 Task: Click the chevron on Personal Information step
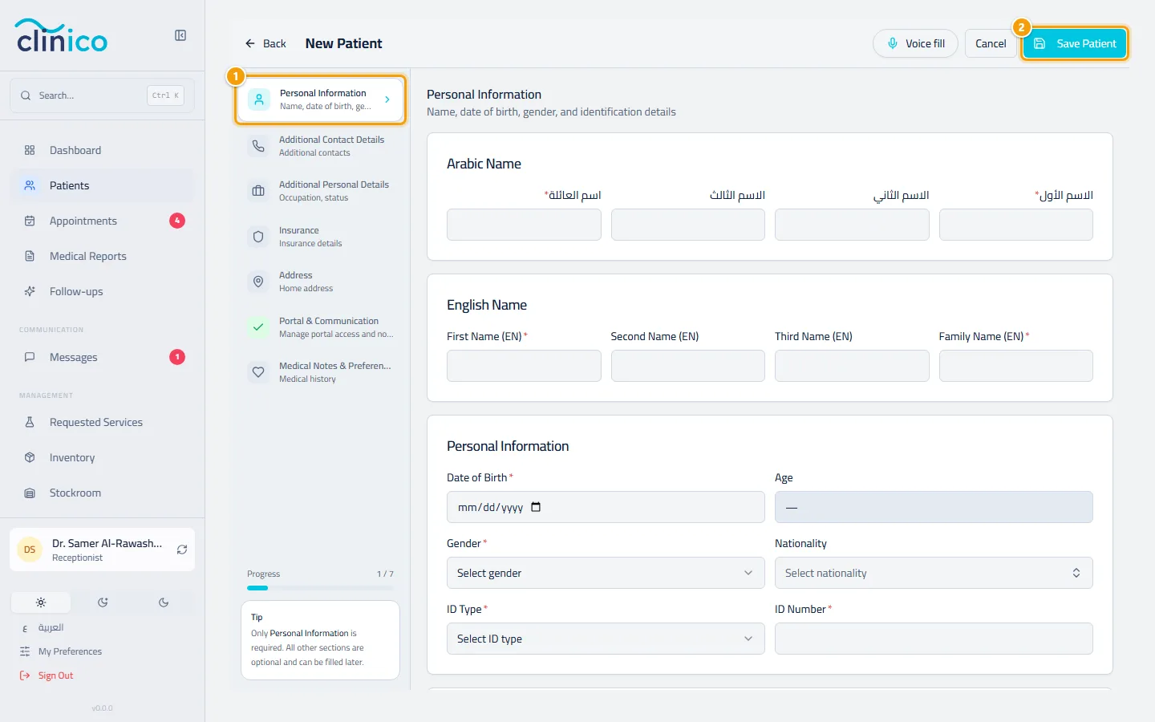tap(387, 99)
